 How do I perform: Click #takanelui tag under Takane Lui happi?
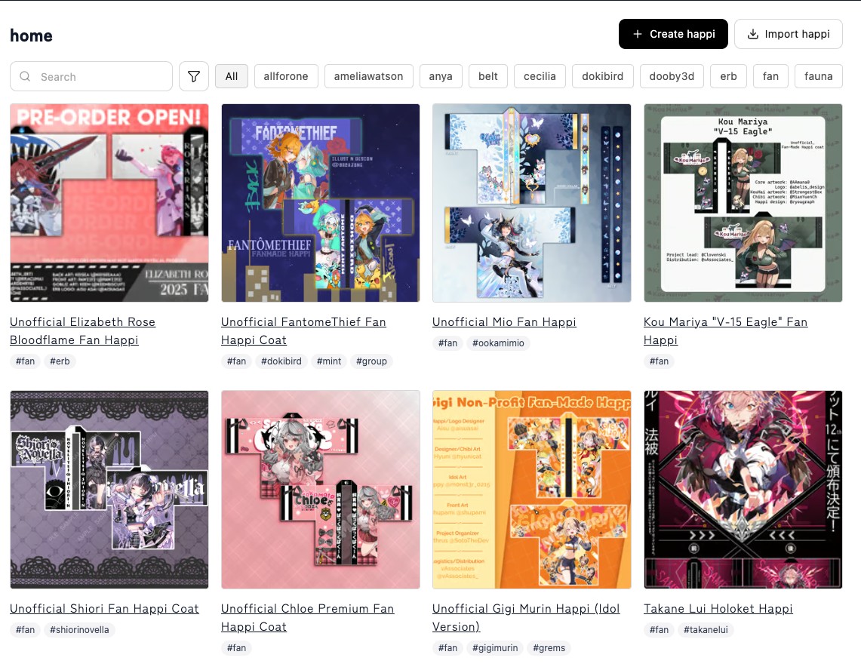click(x=706, y=629)
